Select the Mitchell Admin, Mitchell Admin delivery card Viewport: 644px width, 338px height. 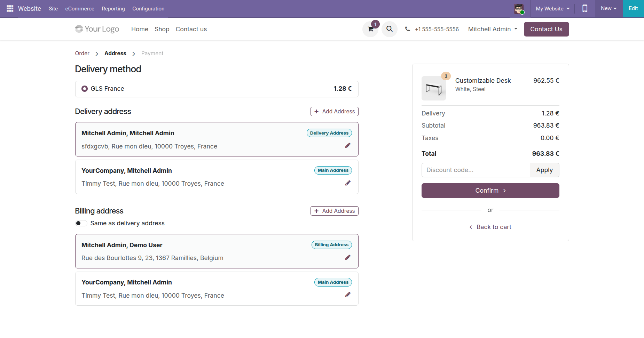click(x=217, y=139)
